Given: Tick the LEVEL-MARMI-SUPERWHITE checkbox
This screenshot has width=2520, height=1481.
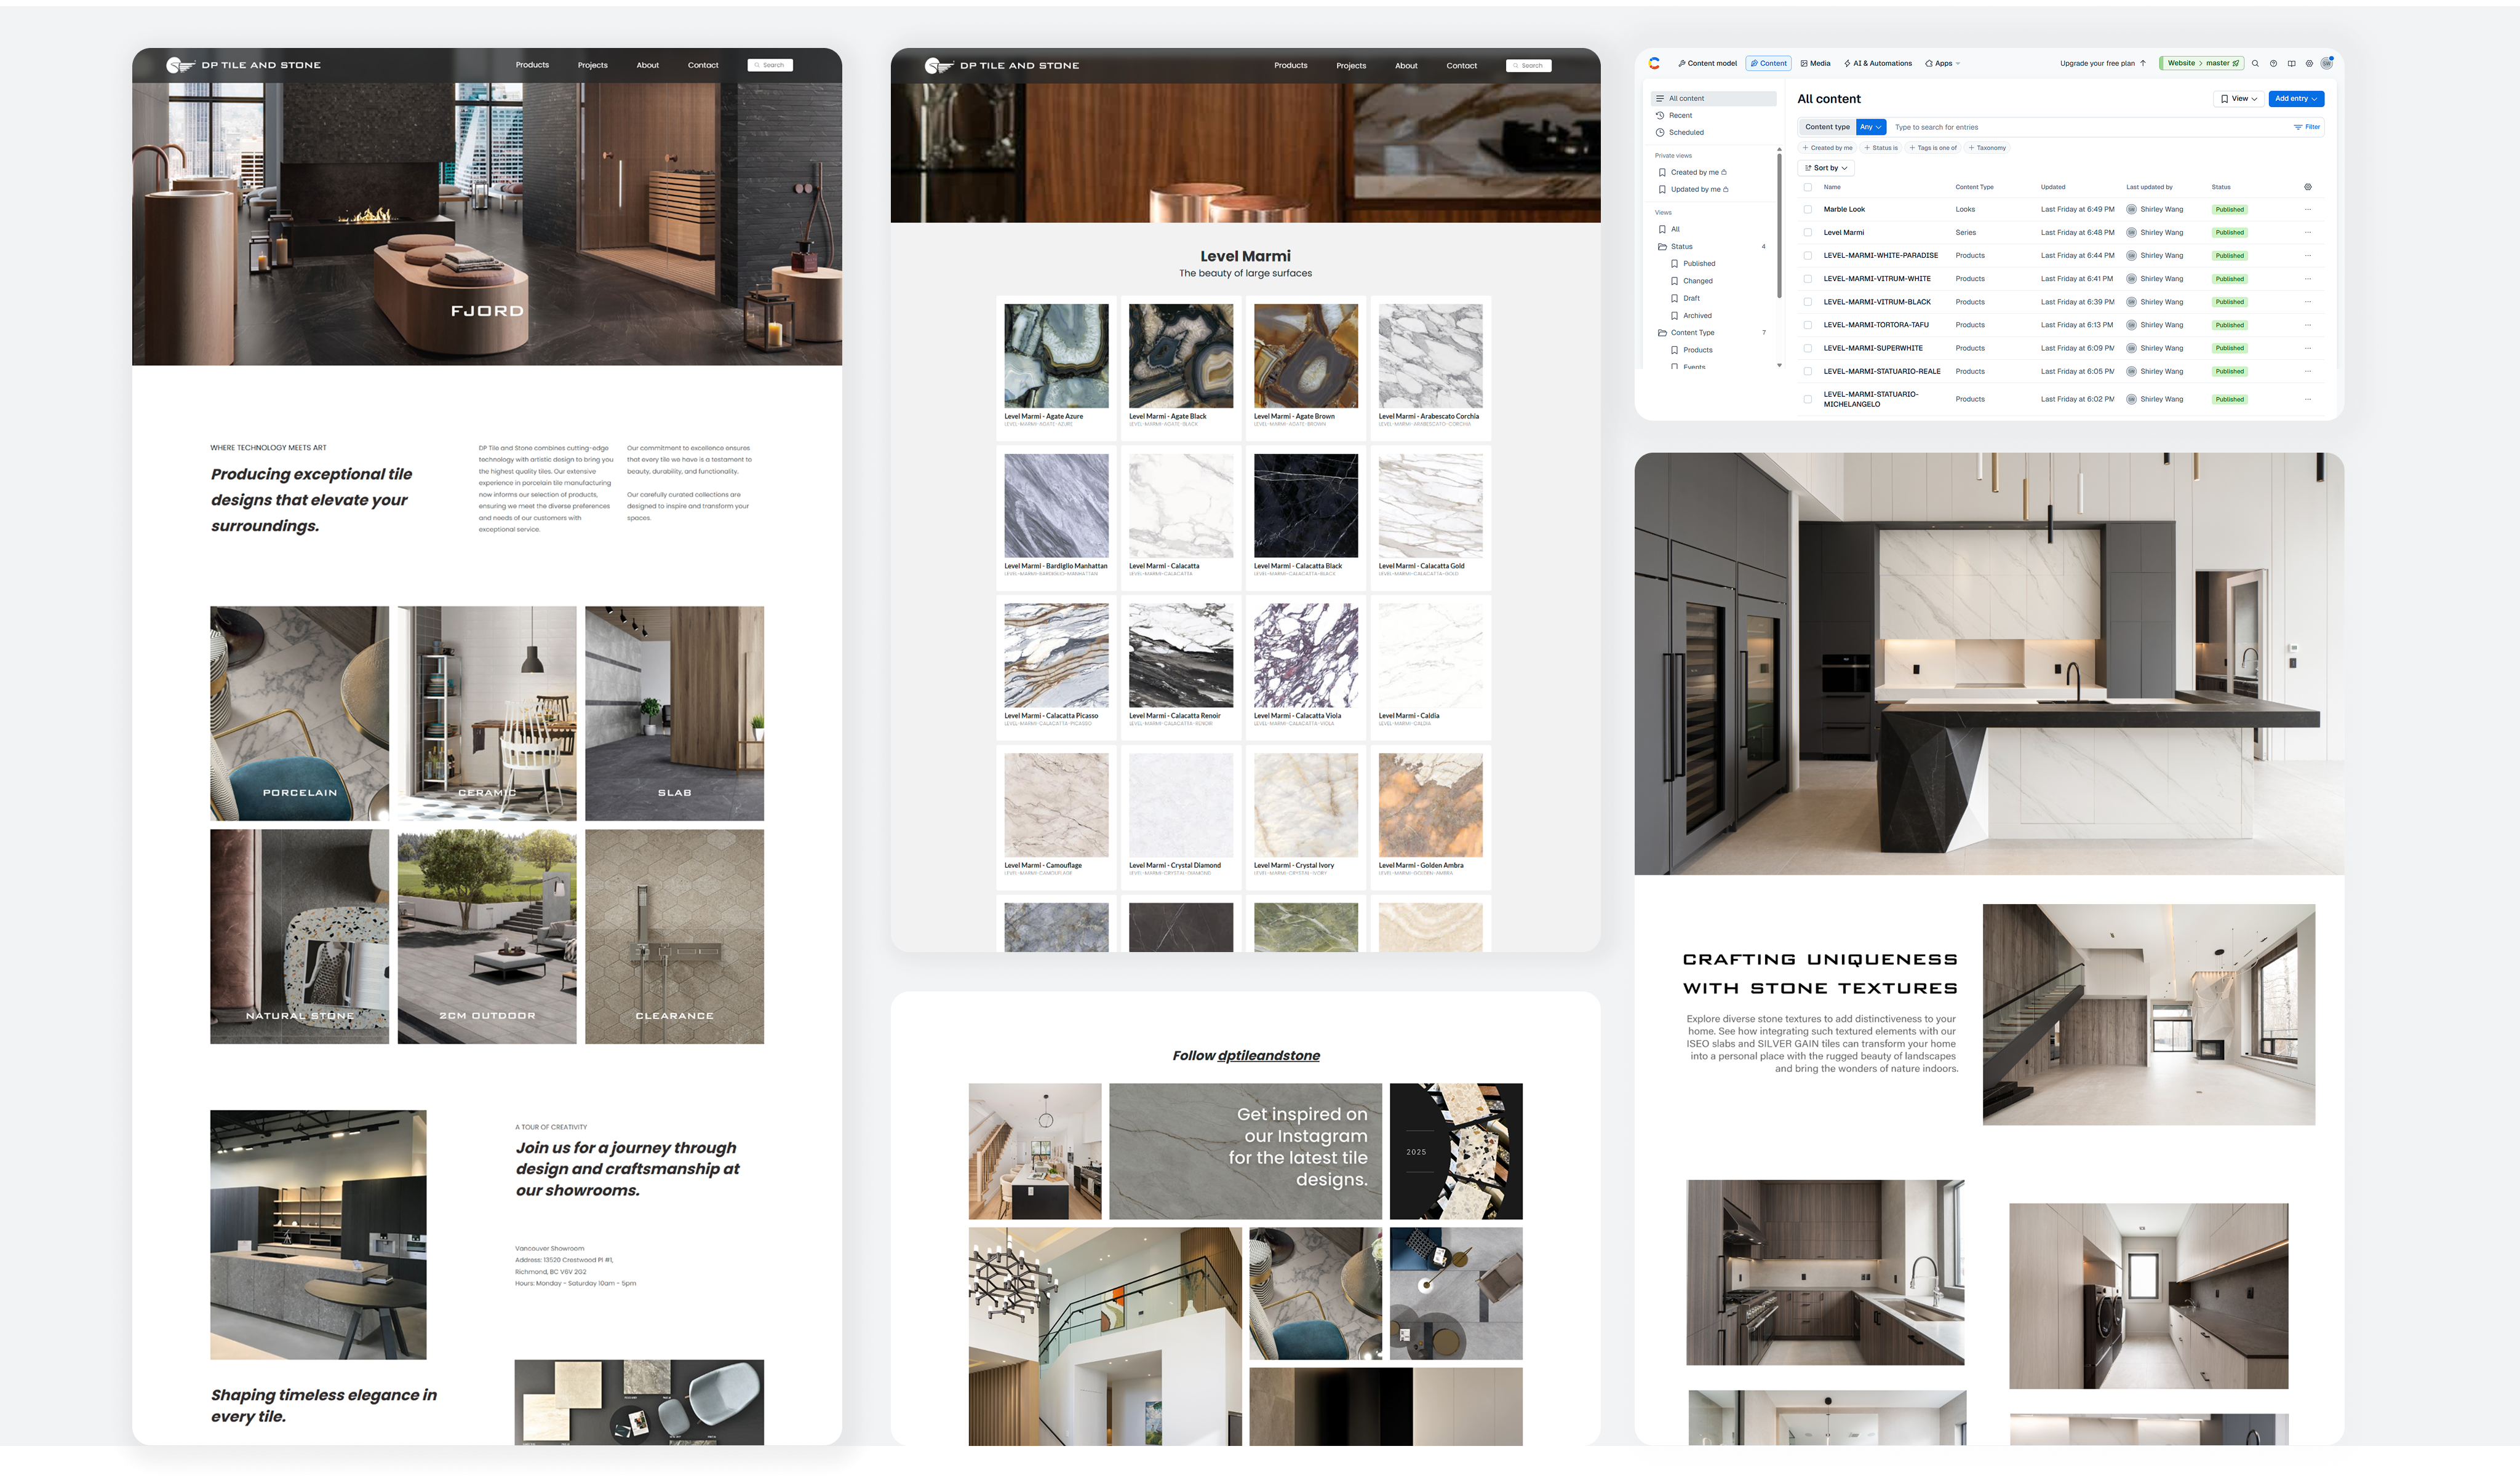Looking at the screenshot, I should tap(1807, 348).
